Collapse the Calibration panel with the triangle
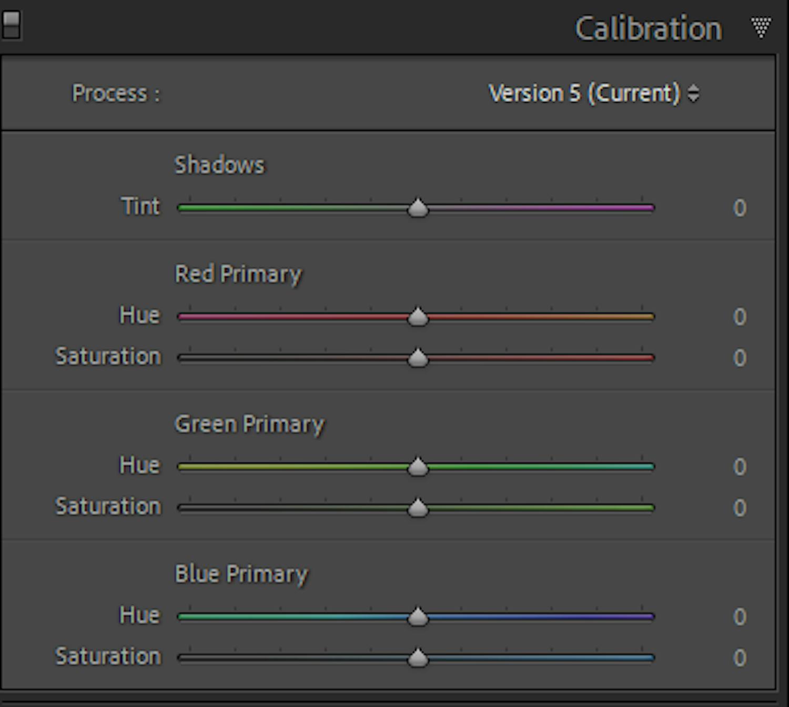Viewport: 789px width, 707px height. (761, 27)
